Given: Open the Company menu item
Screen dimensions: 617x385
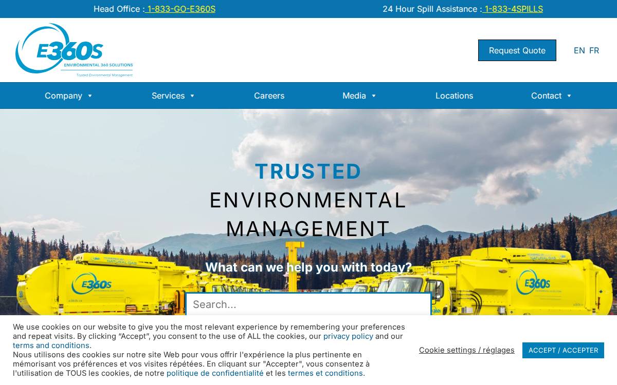Looking at the screenshot, I should click(x=63, y=95).
